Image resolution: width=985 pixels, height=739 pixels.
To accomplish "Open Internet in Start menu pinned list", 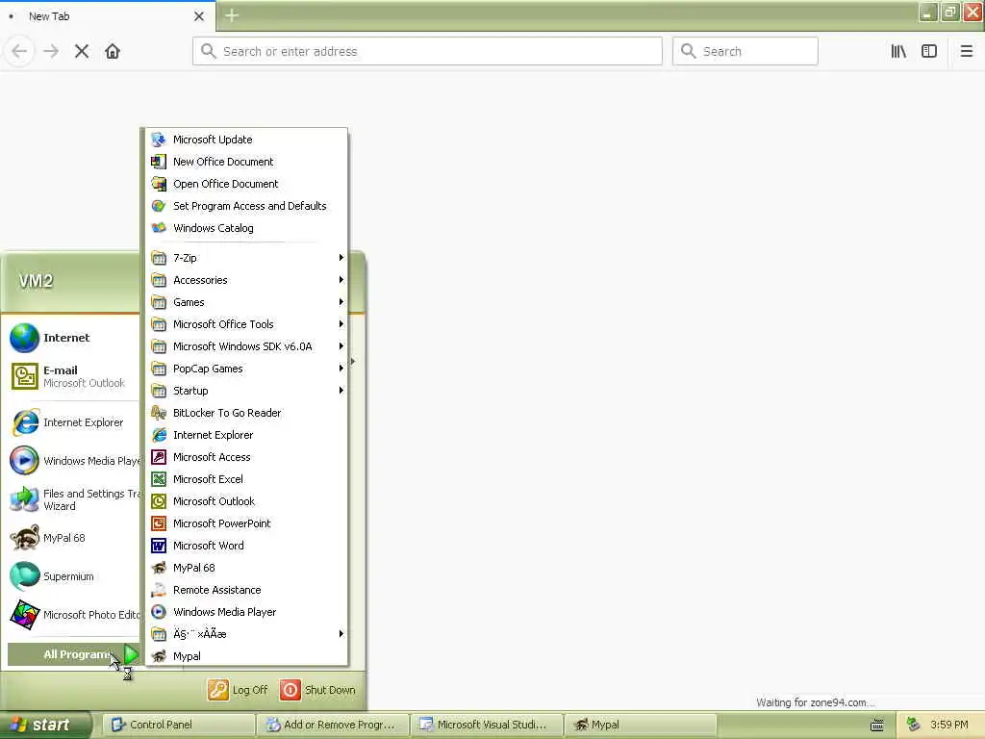I will point(73,338).
